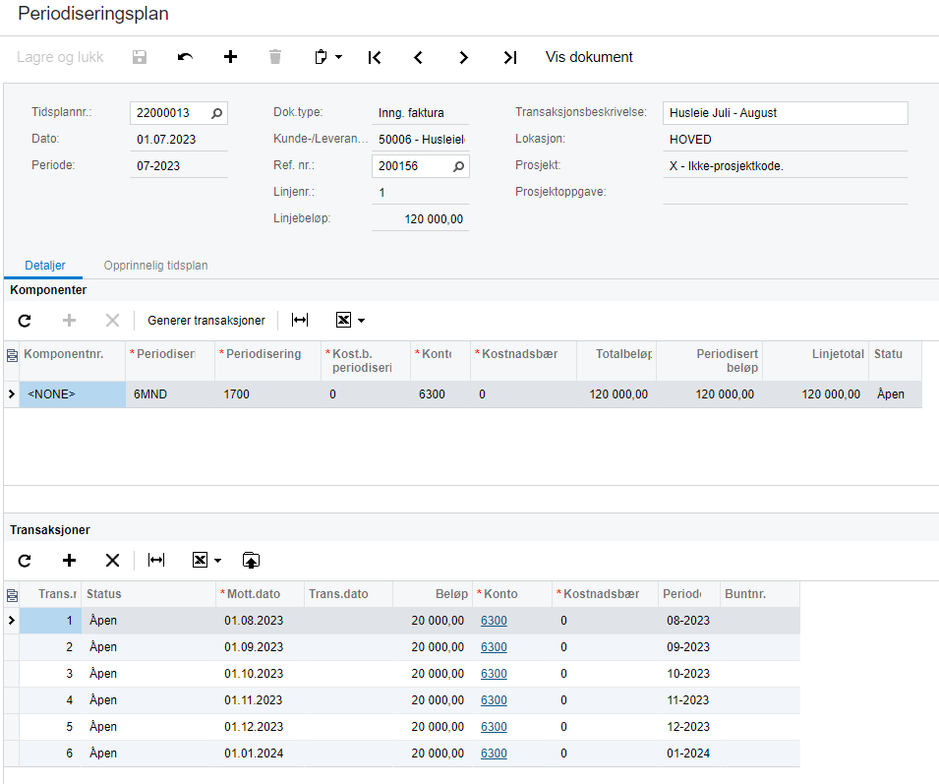Select the Detaljer tab
The height and width of the screenshot is (784, 939).
(x=45, y=266)
